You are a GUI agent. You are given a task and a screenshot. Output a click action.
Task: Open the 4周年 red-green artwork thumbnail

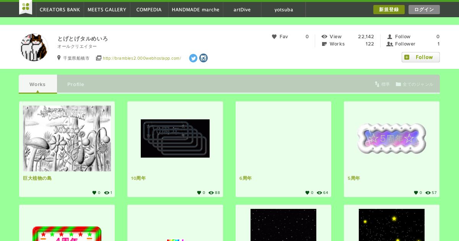tap(67, 234)
